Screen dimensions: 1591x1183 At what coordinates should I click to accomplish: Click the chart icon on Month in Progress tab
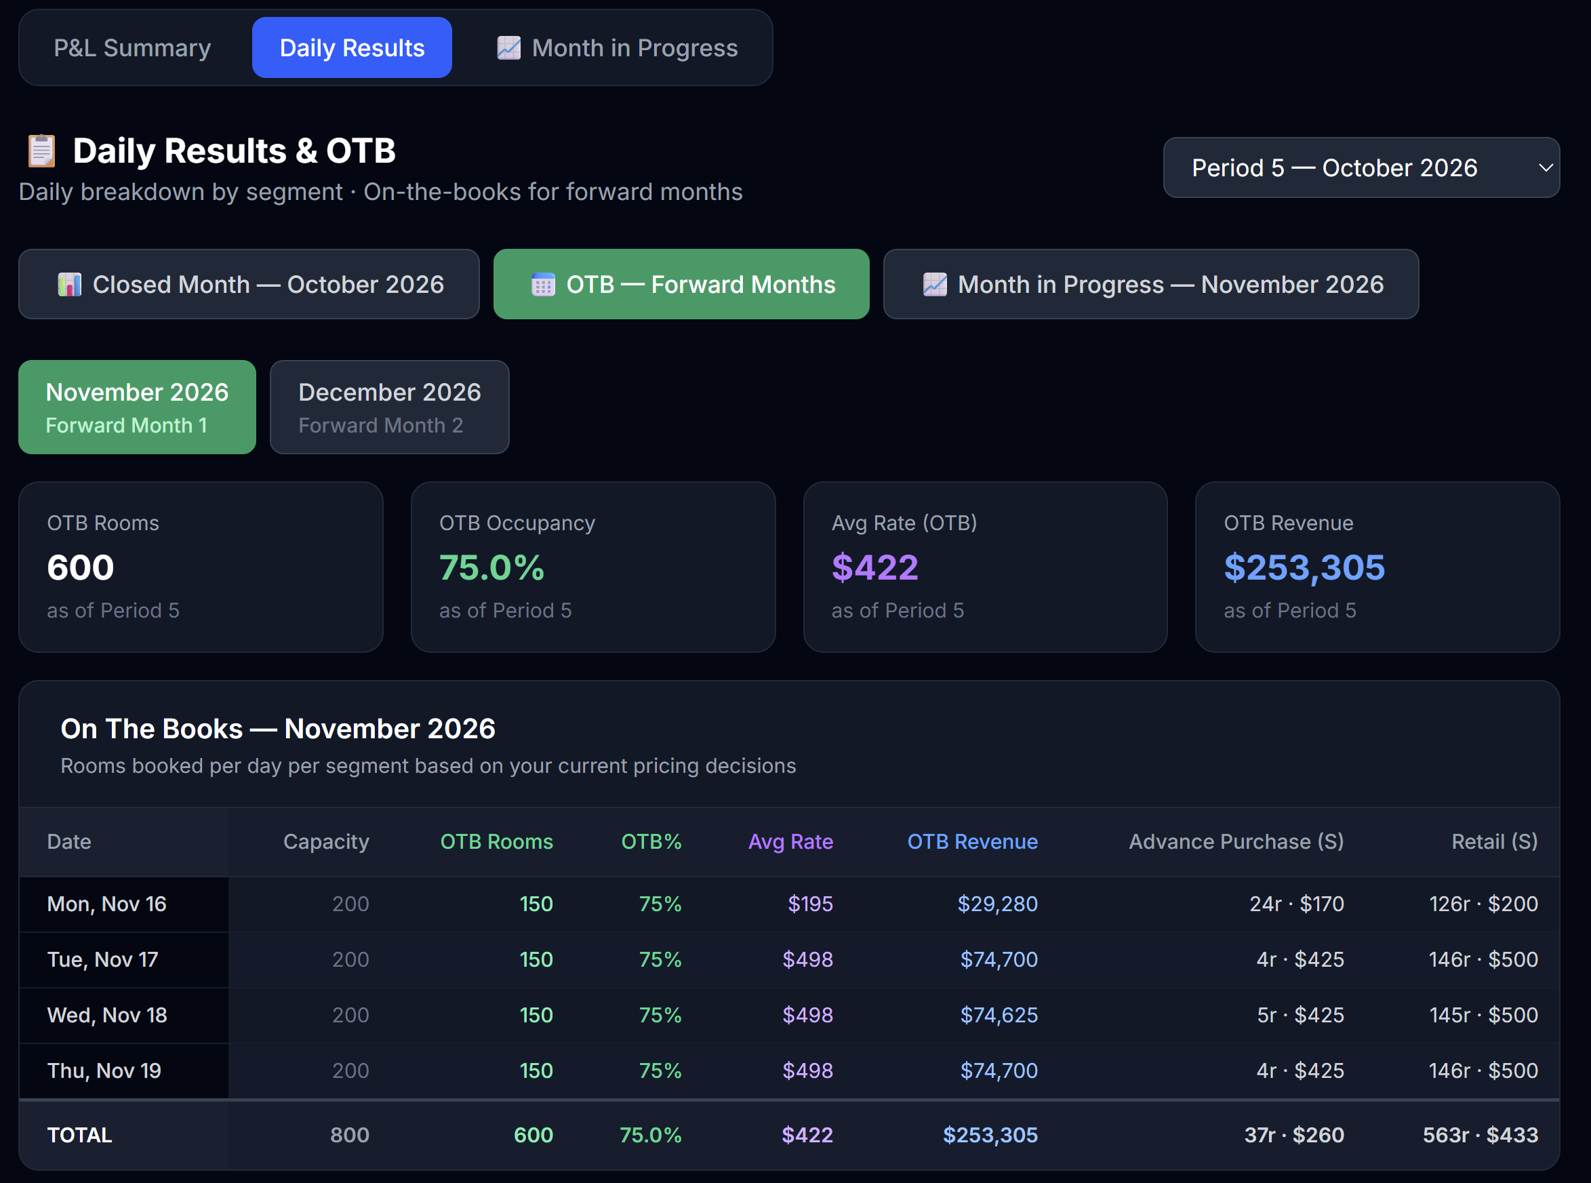click(508, 48)
